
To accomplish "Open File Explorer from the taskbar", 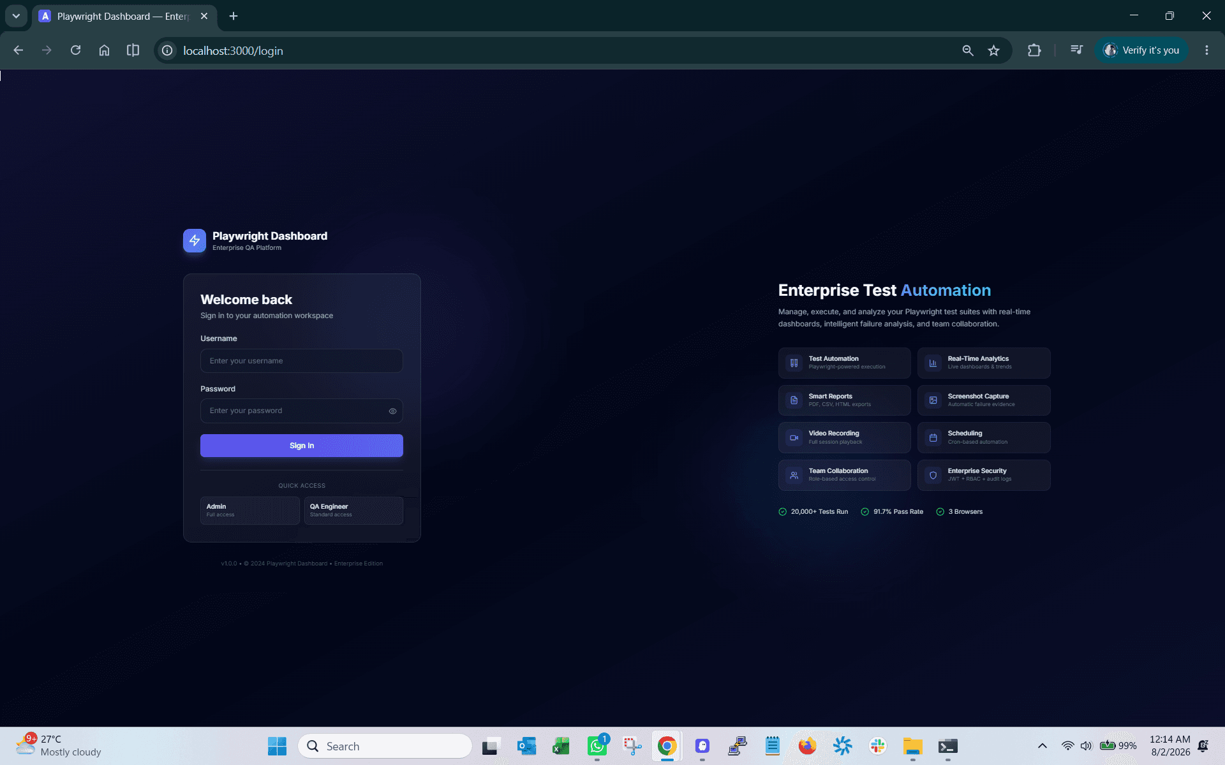I will click(913, 746).
